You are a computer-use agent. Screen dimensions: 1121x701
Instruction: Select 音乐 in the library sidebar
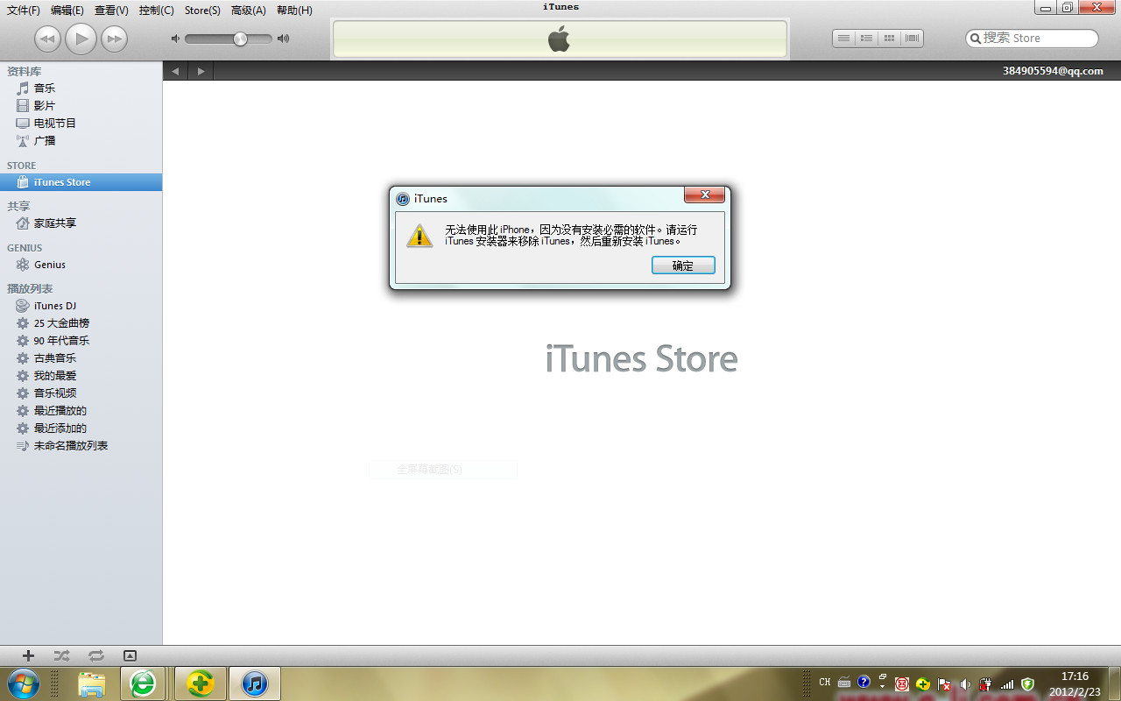coord(81,88)
